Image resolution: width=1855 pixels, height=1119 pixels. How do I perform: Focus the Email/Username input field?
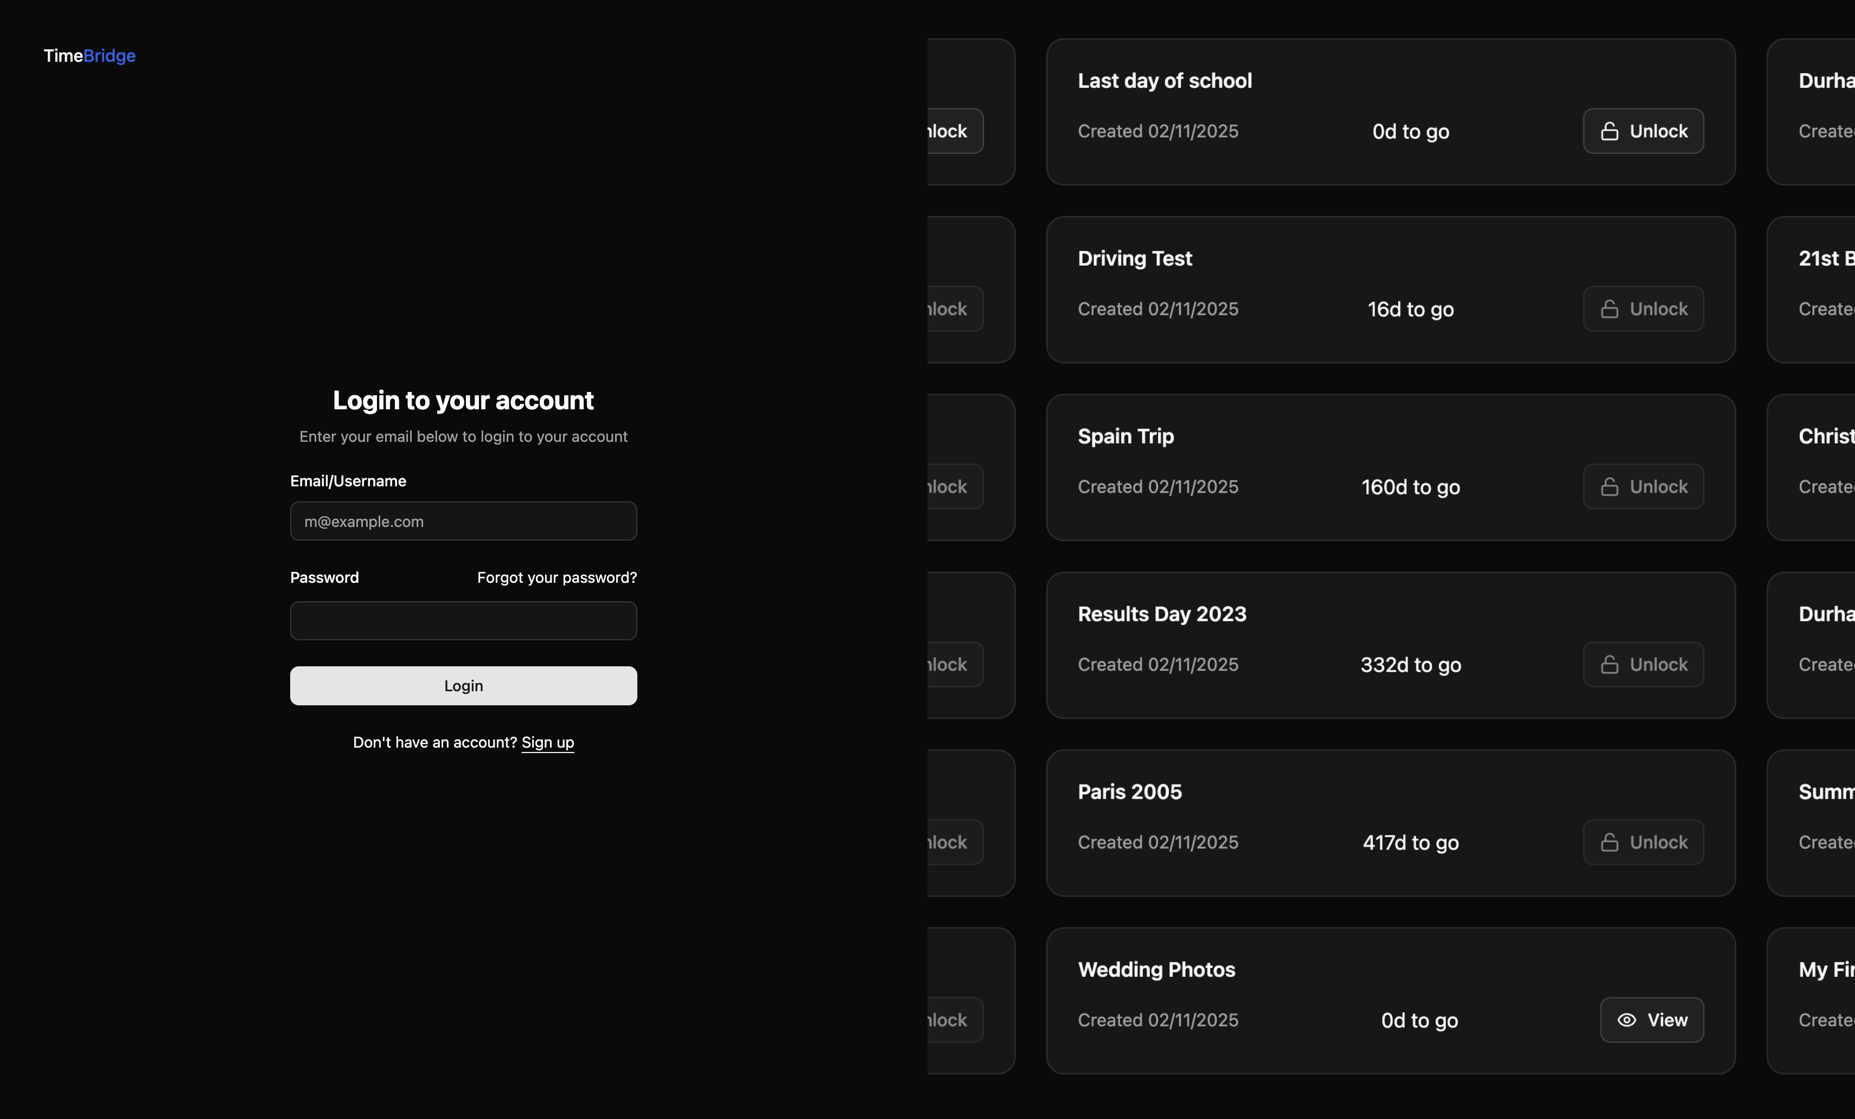click(x=463, y=522)
